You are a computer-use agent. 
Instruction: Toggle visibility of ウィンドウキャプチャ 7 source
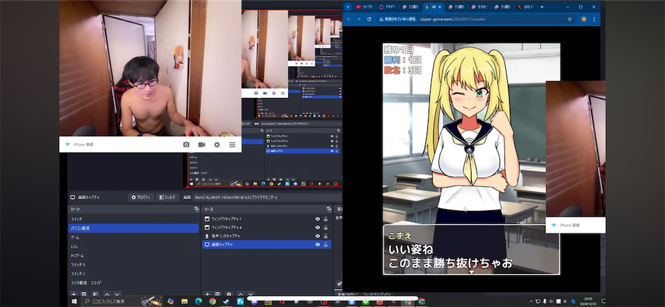317,219
